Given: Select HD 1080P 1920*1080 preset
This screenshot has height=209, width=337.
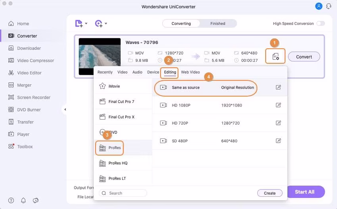Looking at the screenshot, I should [220, 105].
